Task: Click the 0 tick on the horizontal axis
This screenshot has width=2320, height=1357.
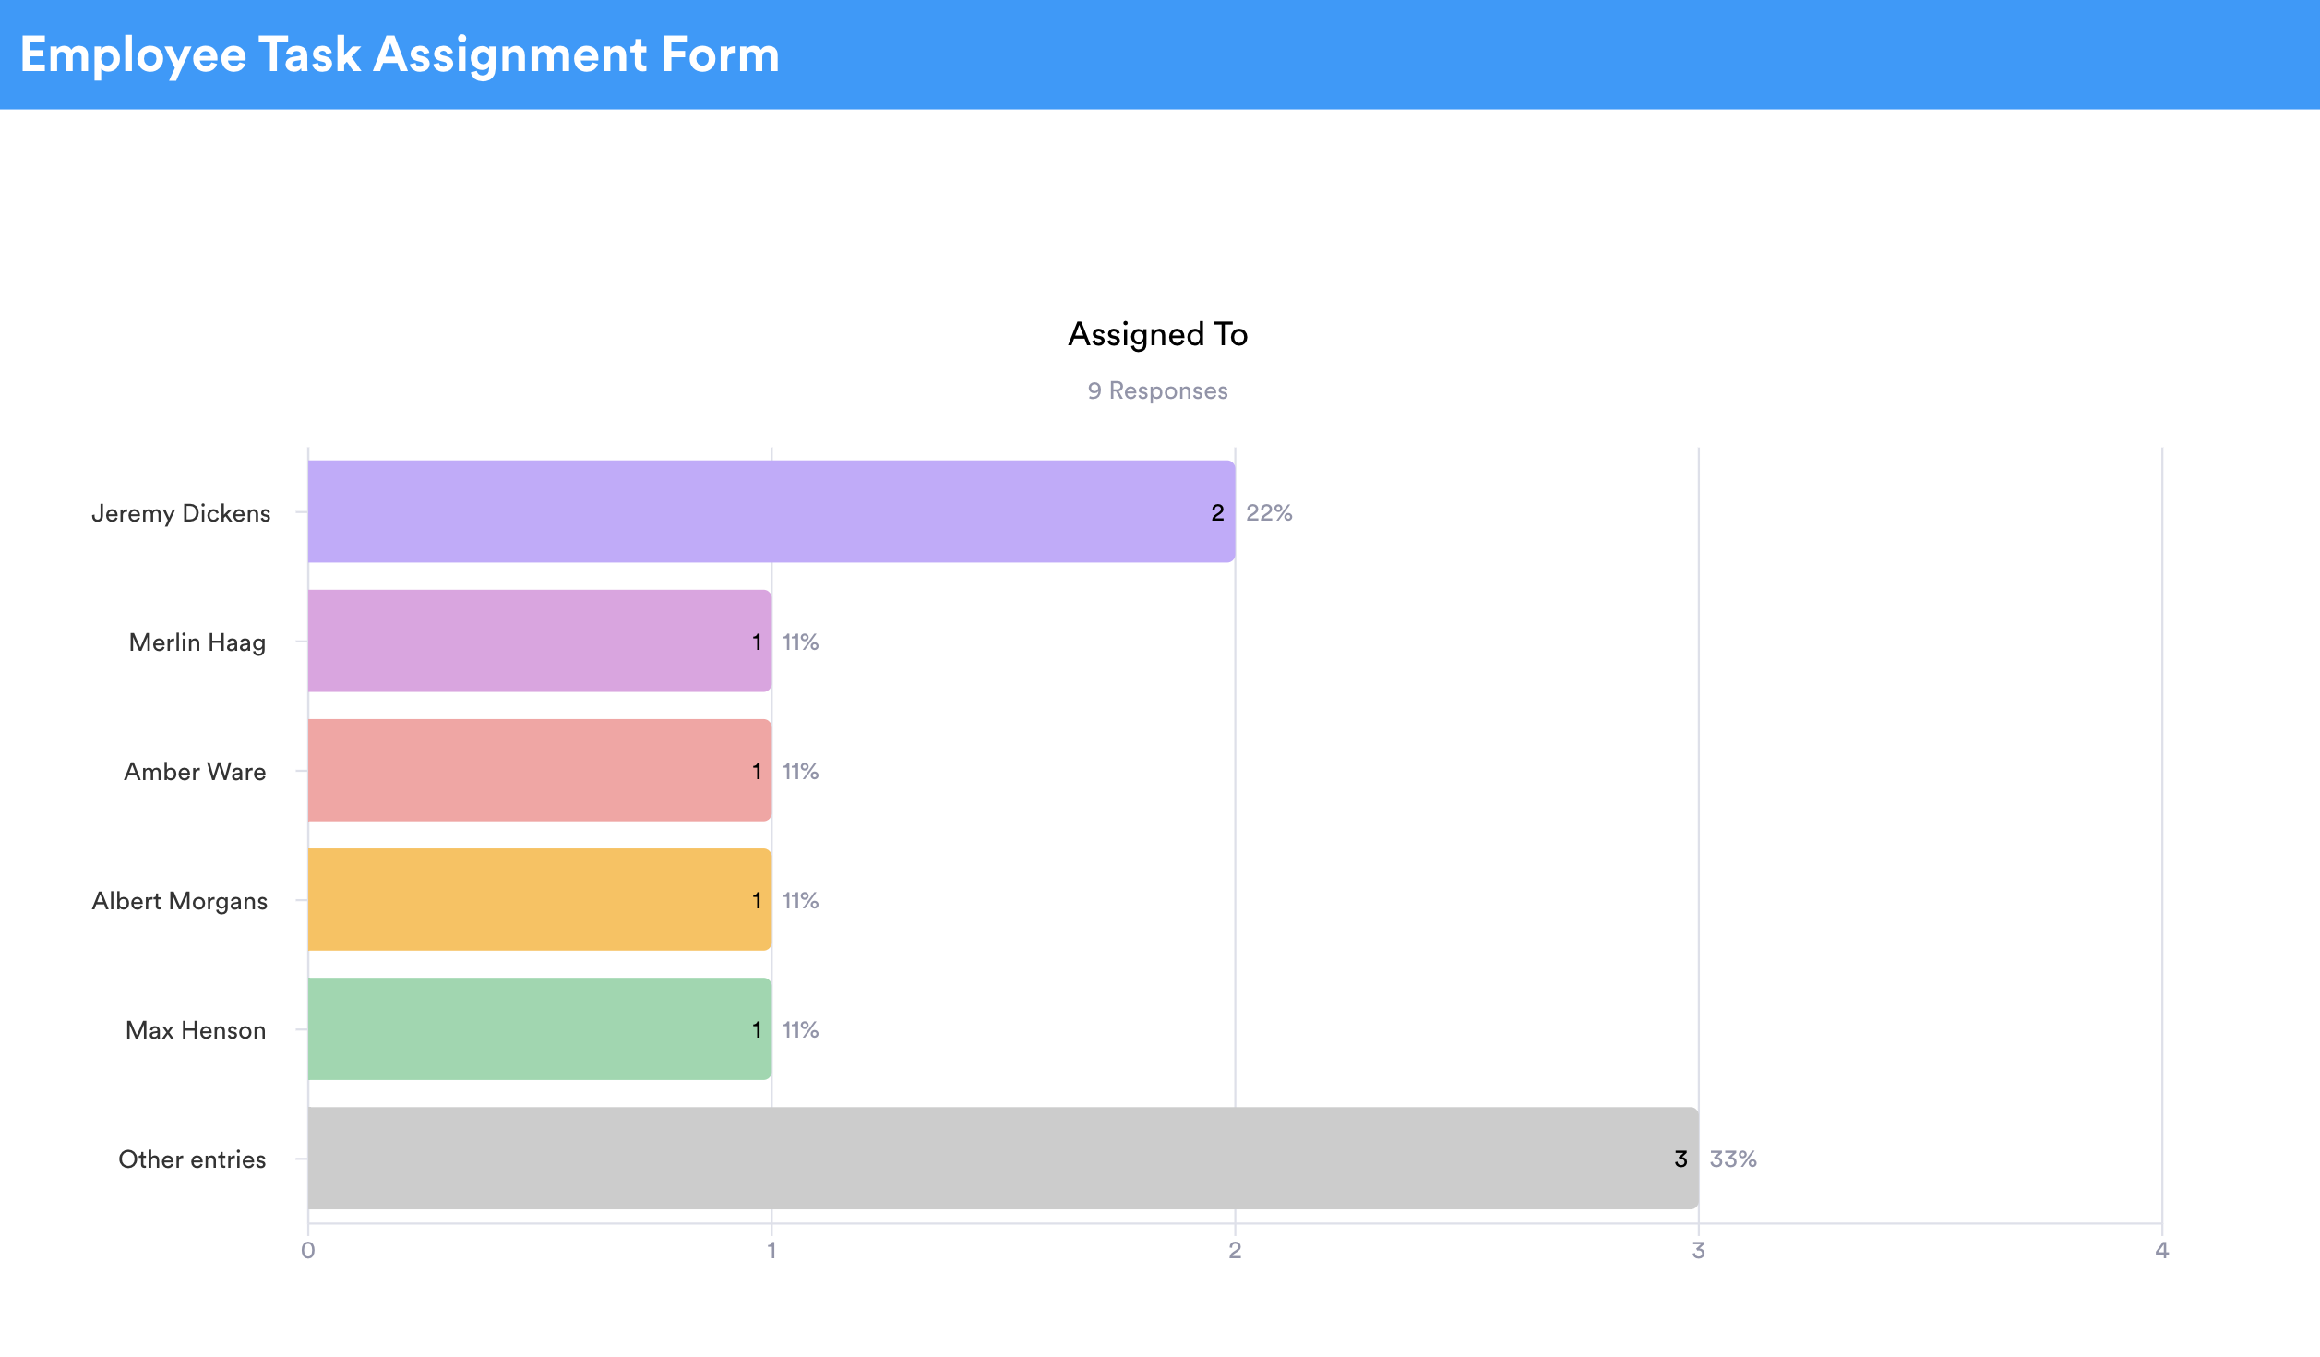Action: tap(308, 1251)
